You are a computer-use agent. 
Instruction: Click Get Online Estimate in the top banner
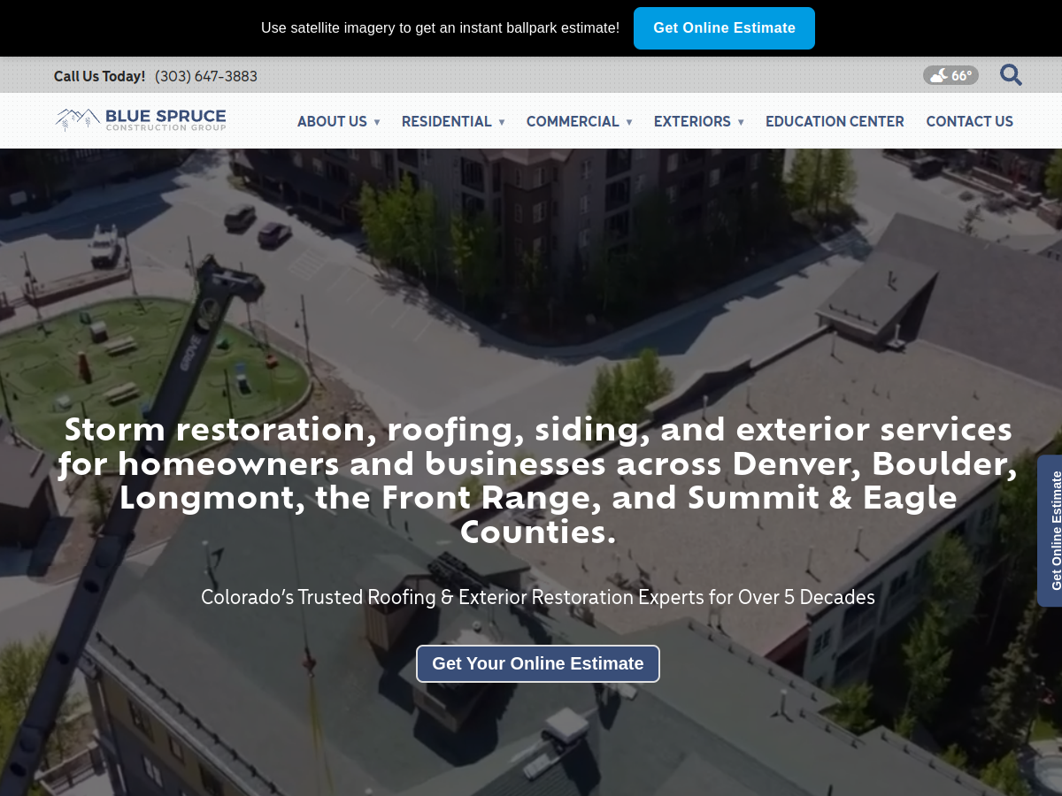[x=724, y=28]
